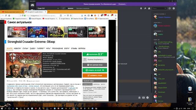This screenshot has height=110, width=196.
Task: Open Корзина on the desktop
Action: [190, 90]
